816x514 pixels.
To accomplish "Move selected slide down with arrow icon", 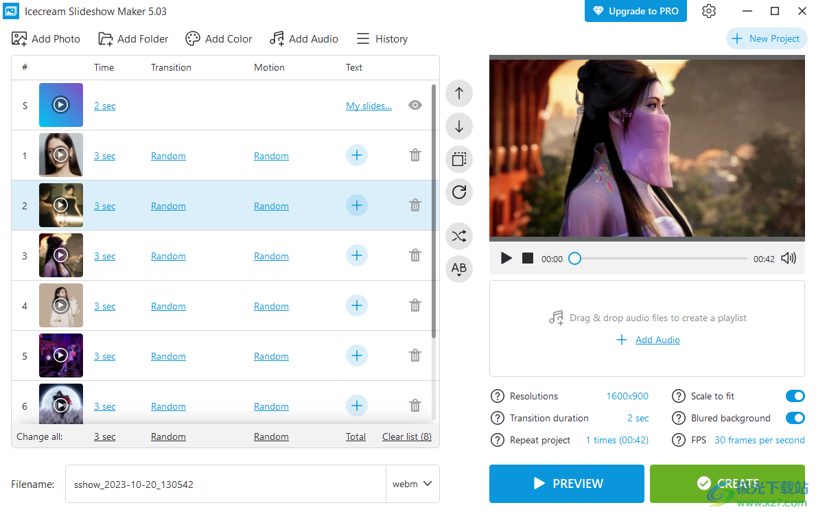I will tap(459, 126).
